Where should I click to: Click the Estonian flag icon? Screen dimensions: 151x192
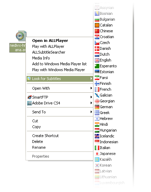97,72
